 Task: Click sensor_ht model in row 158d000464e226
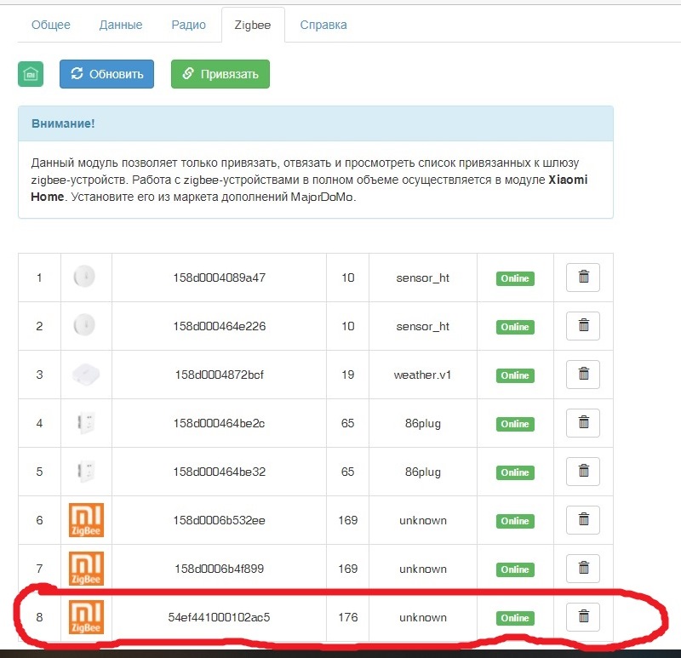click(422, 327)
